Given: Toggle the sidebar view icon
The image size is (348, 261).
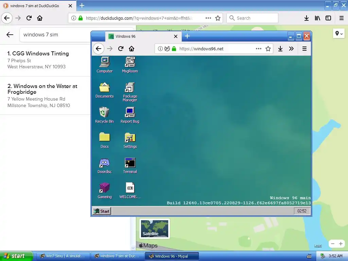Looking at the screenshot, I should coord(328,18).
